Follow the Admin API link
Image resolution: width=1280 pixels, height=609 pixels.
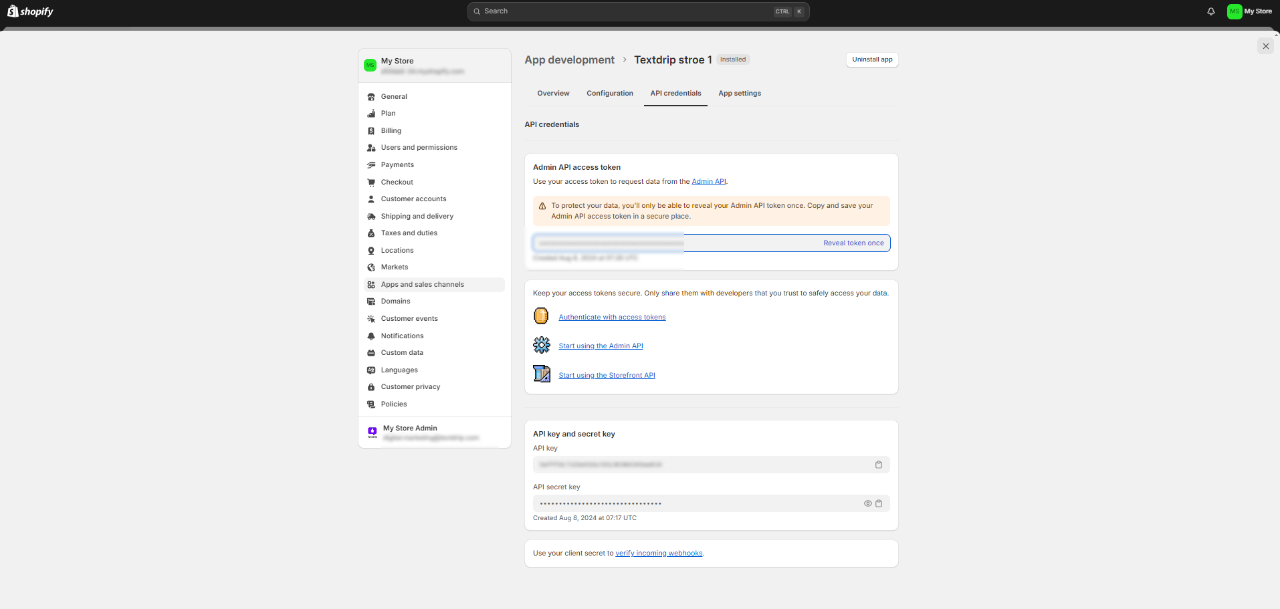coord(708,181)
